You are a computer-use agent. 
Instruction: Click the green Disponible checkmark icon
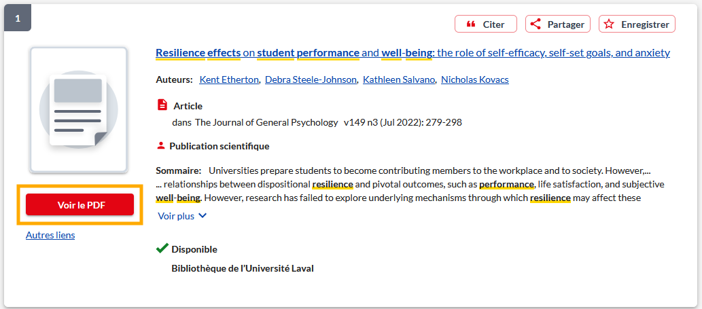(162, 249)
